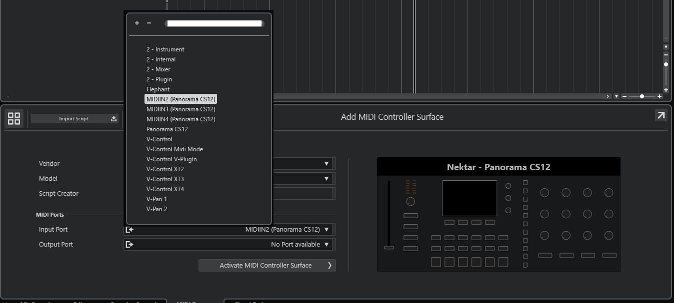Open Input Port dropdown showing MIDIIN2
The height and width of the screenshot is (303, 674).
[x=229, y=230]
